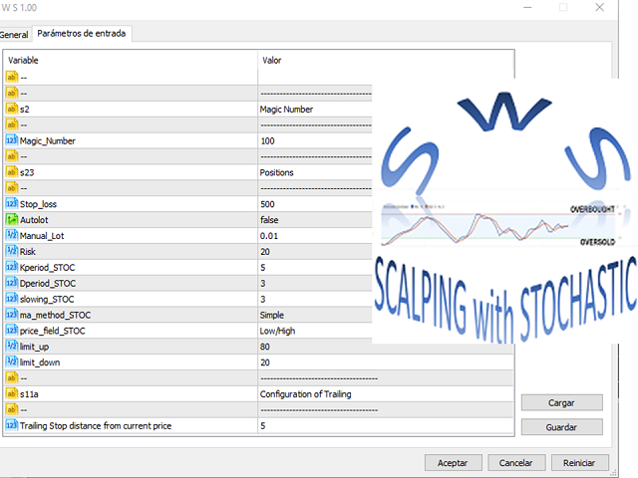Image resolution: width=638 pixels, height=478 pixels.
Task: Select the Parámetros de entrada tab
Action: click(82, 35)
